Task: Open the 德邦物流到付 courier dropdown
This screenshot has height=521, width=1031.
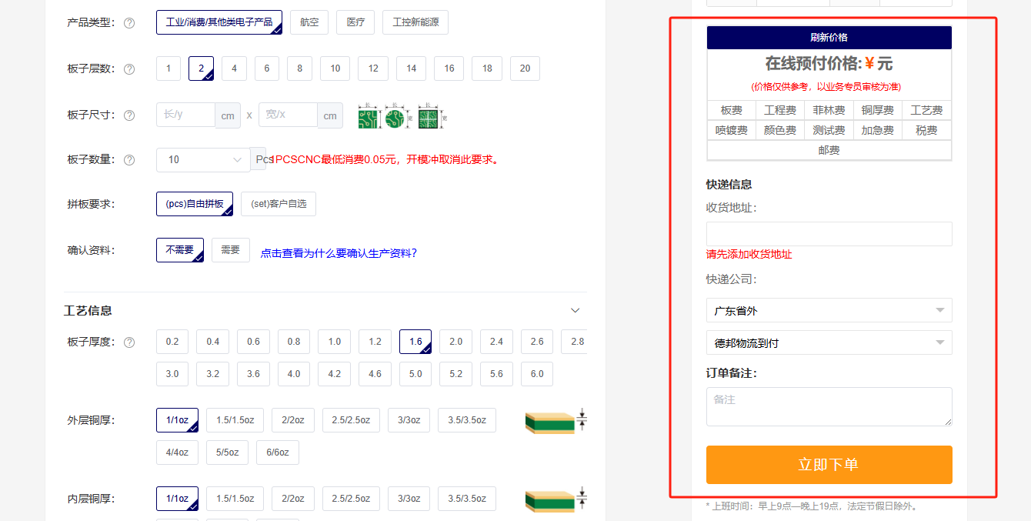Action: click(829, 342)
